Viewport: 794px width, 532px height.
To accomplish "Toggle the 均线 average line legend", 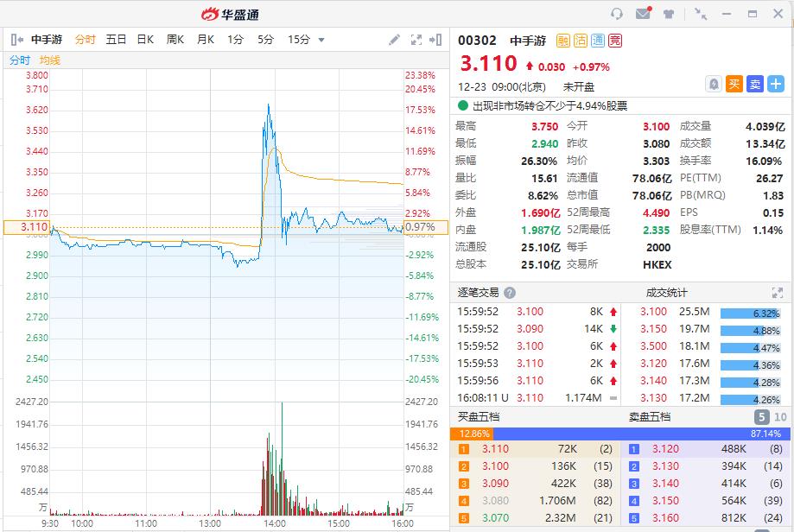I will tap(49, 60).
